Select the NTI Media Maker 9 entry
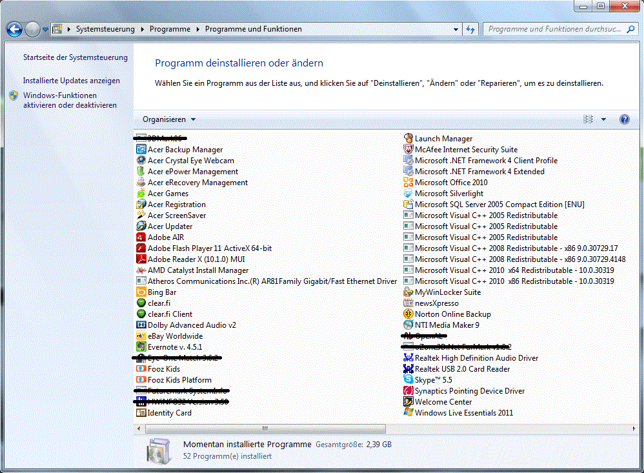644x473 pixels. click(441, 325)
